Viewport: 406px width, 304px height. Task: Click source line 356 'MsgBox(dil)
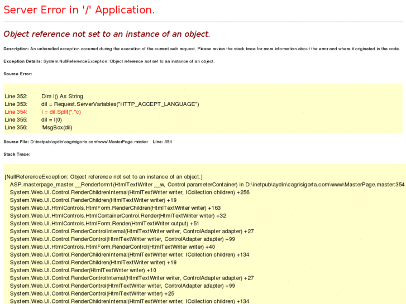coord(56,128)
